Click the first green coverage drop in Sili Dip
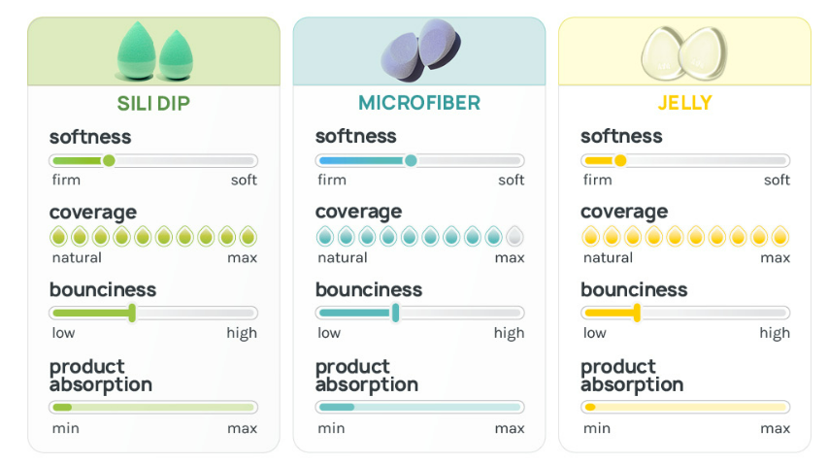The width and height of the screenshot is (828, 464). coord(58,236)
